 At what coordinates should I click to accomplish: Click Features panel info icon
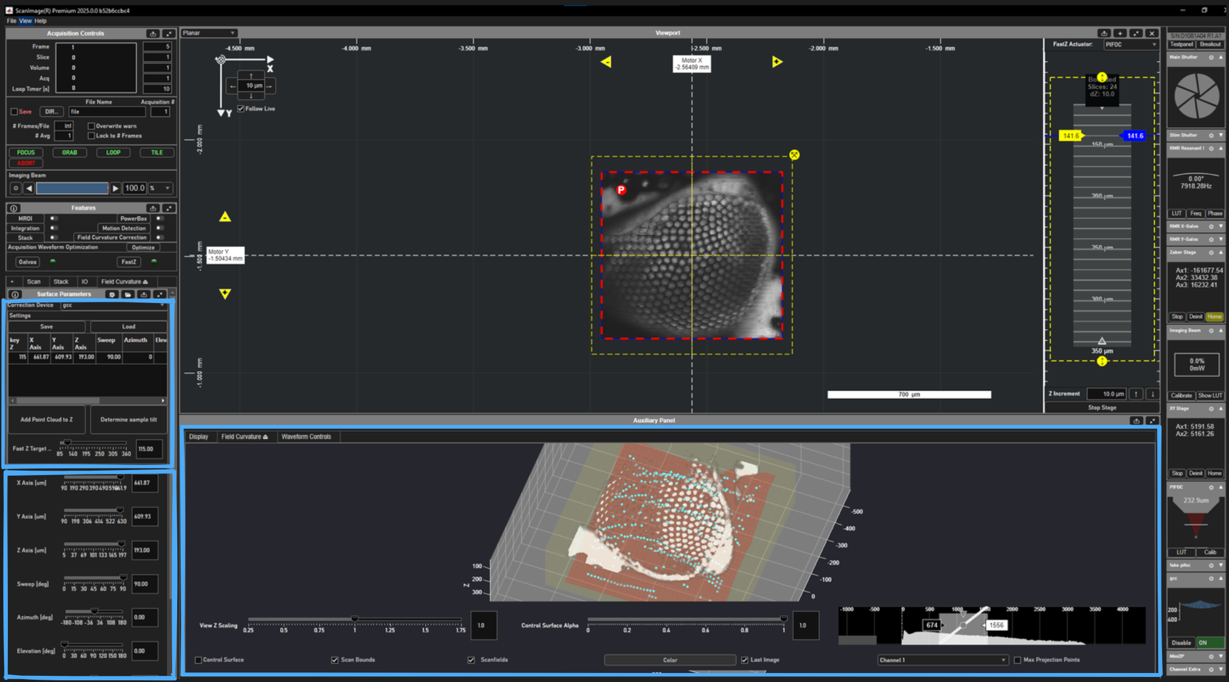click(14, 208)
